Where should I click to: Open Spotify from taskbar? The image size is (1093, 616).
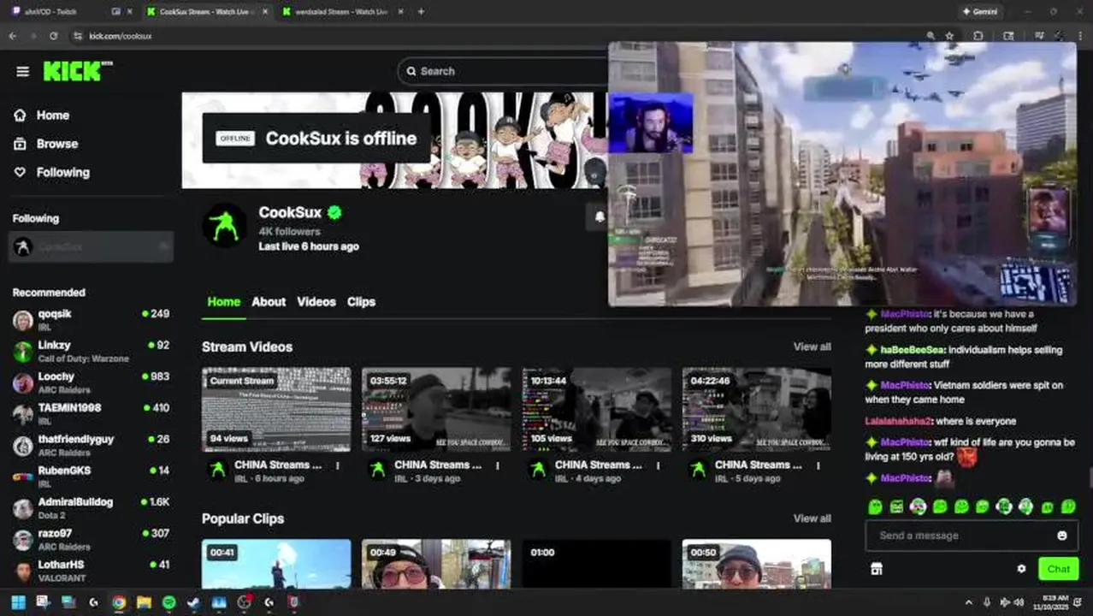[168, 602]
